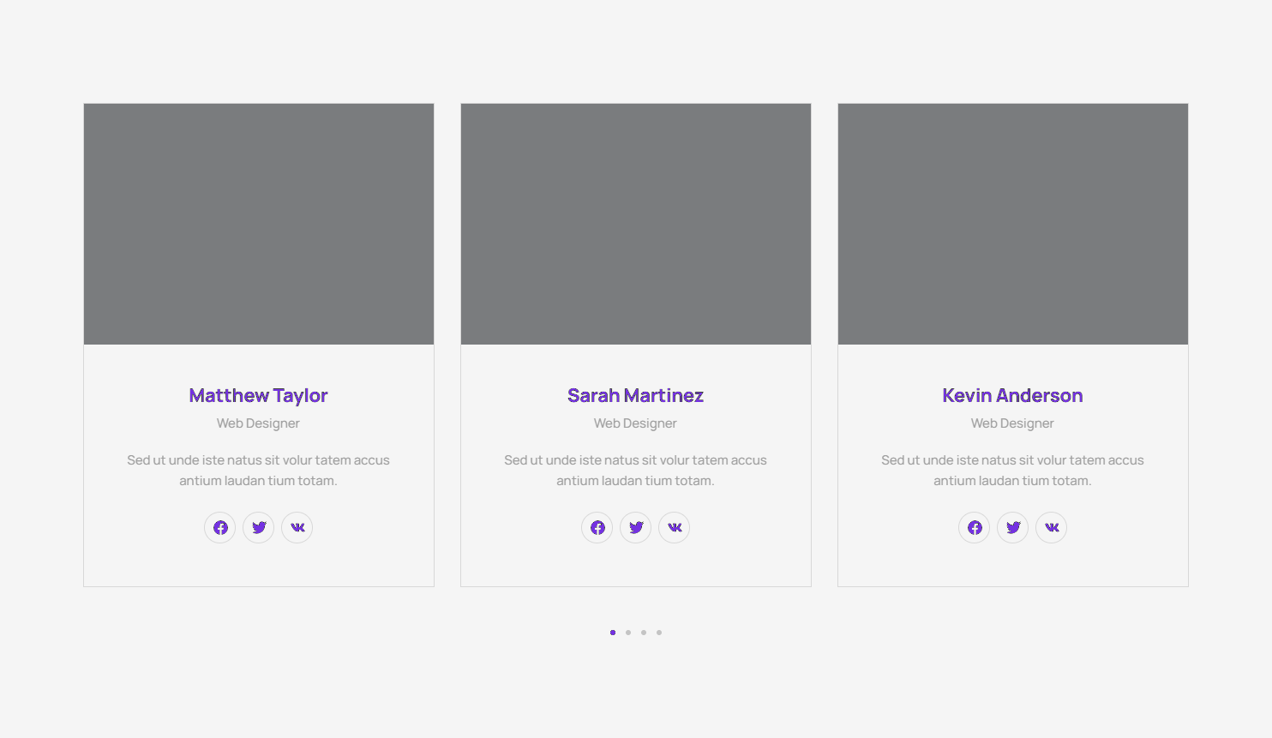The image size is (1272, 738).
Task: Click Kevin Anderson's profile image
Action: coord(1013,224)
